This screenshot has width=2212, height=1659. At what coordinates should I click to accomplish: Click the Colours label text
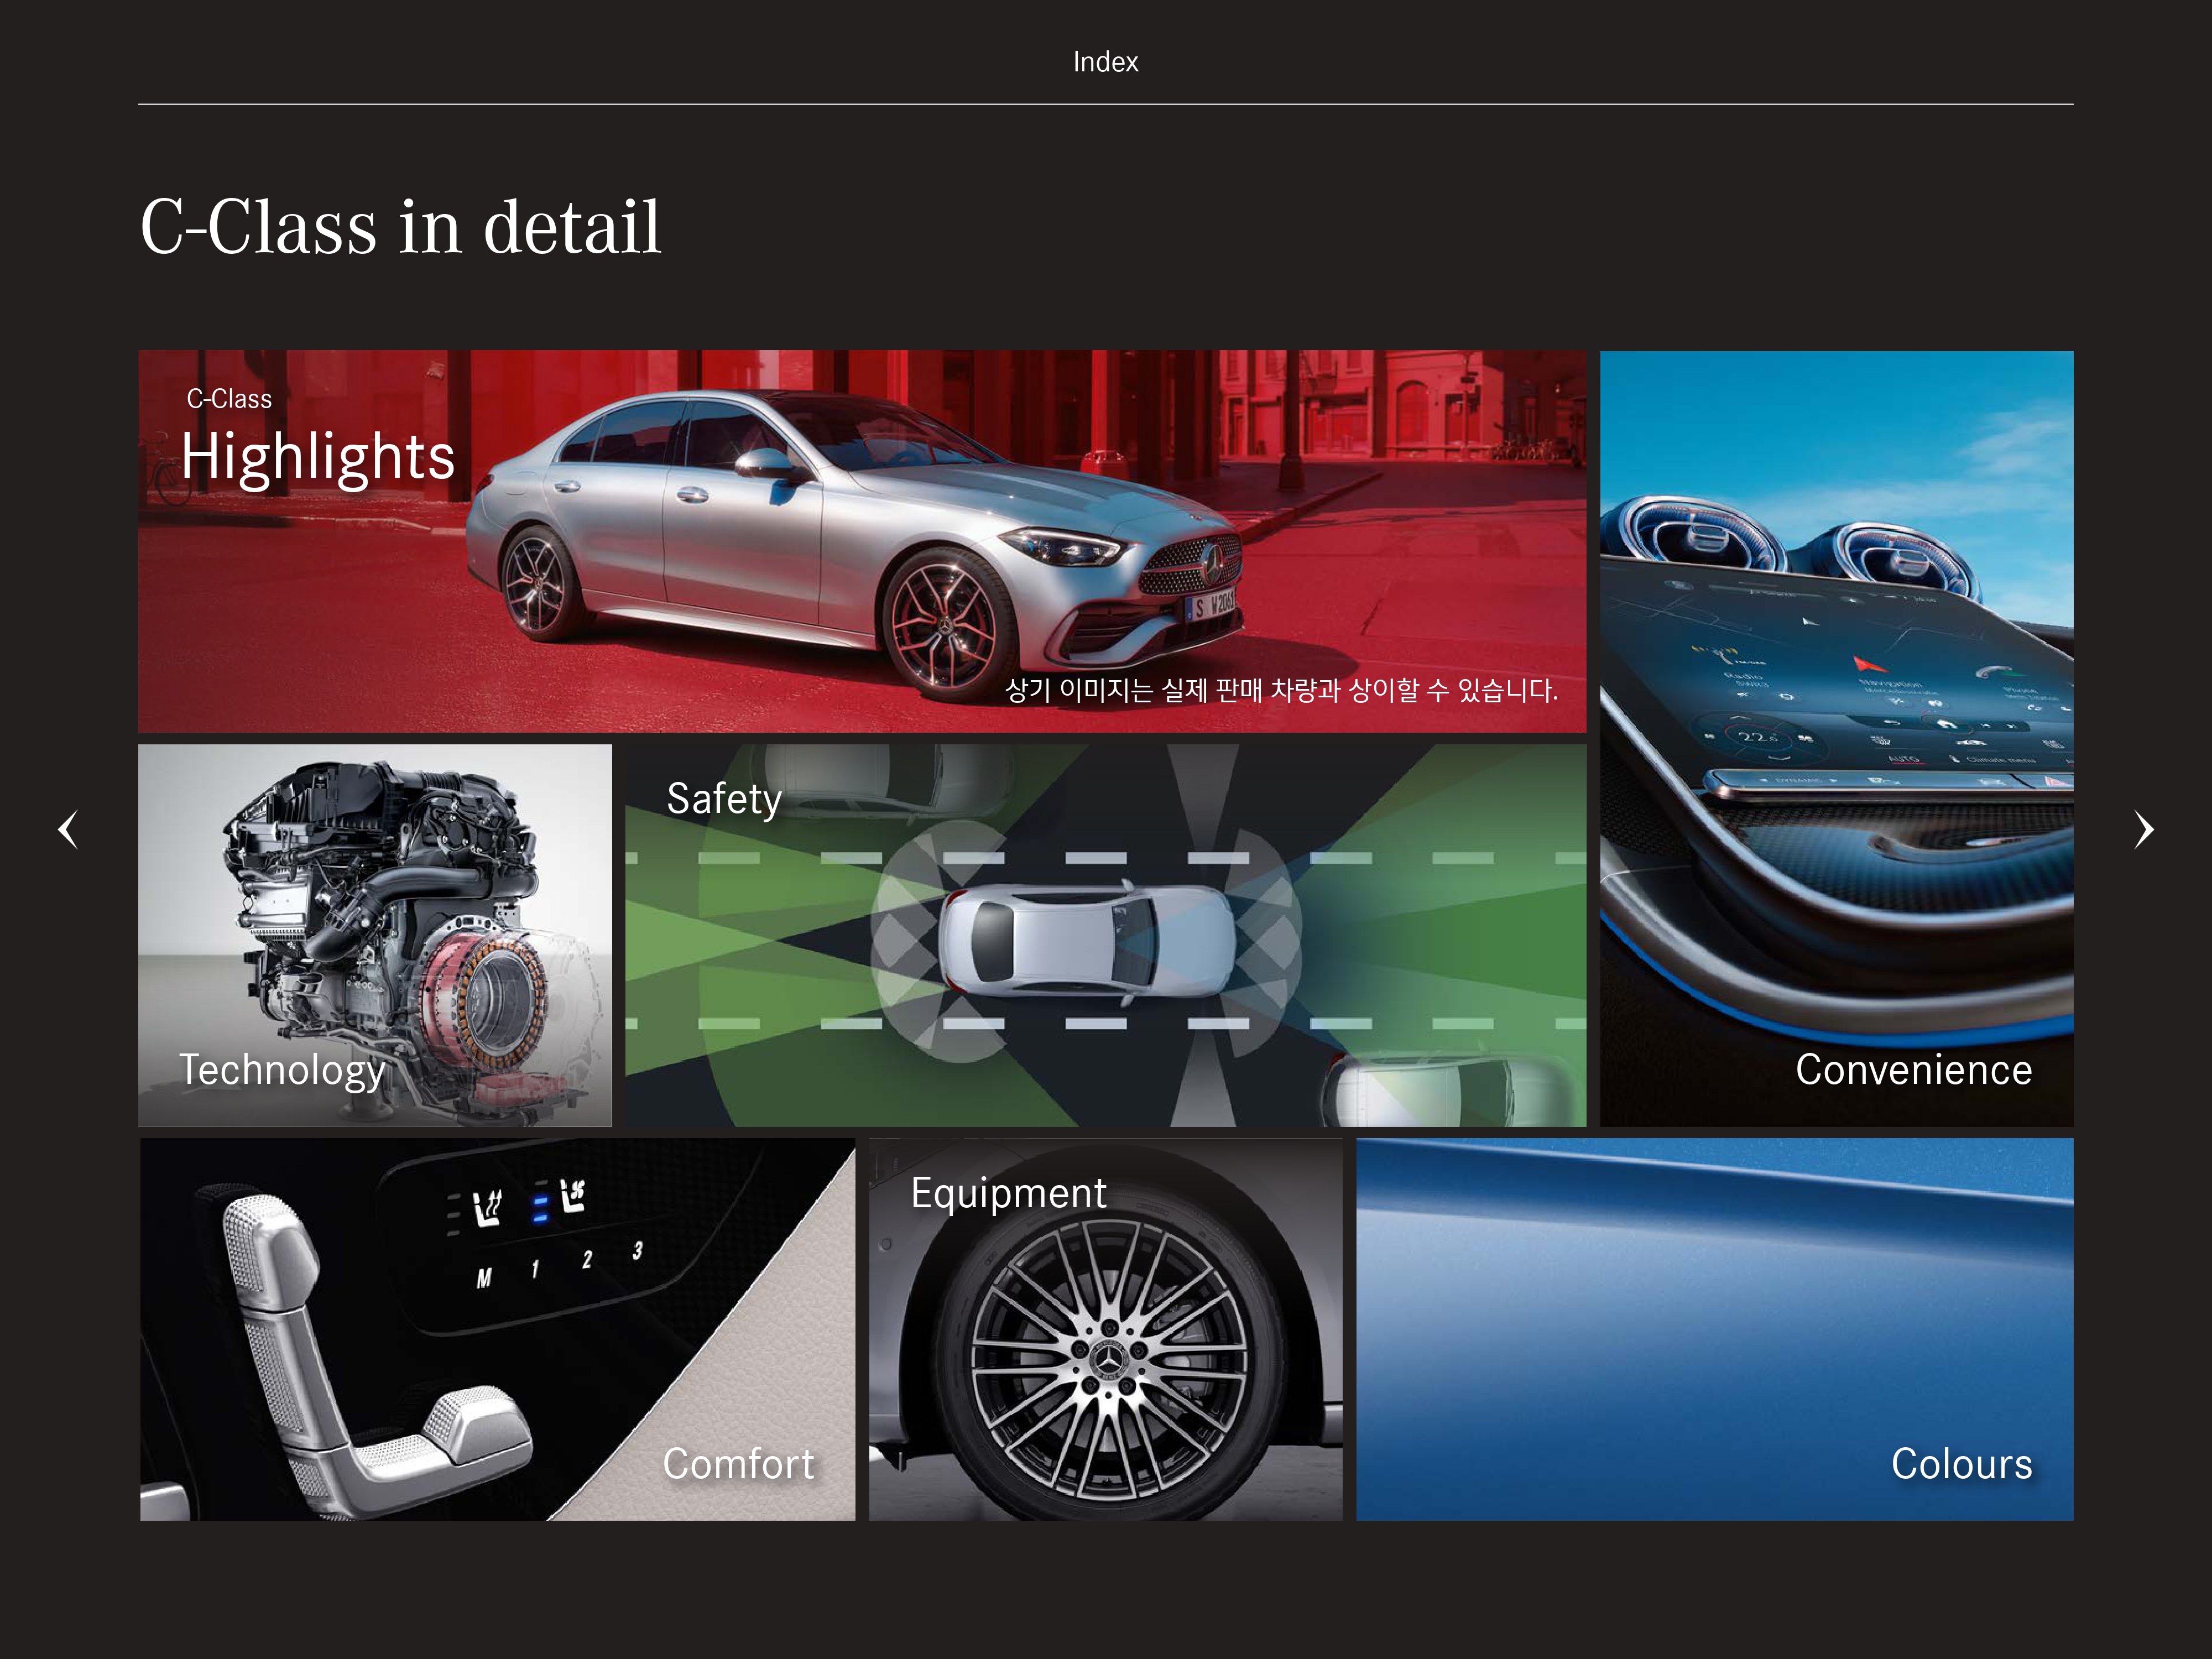pos(1961,1464)
